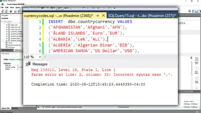201x113 pixels.
Task: Open the Query menu
Action: pyautogui.click(x=18, y=7)
